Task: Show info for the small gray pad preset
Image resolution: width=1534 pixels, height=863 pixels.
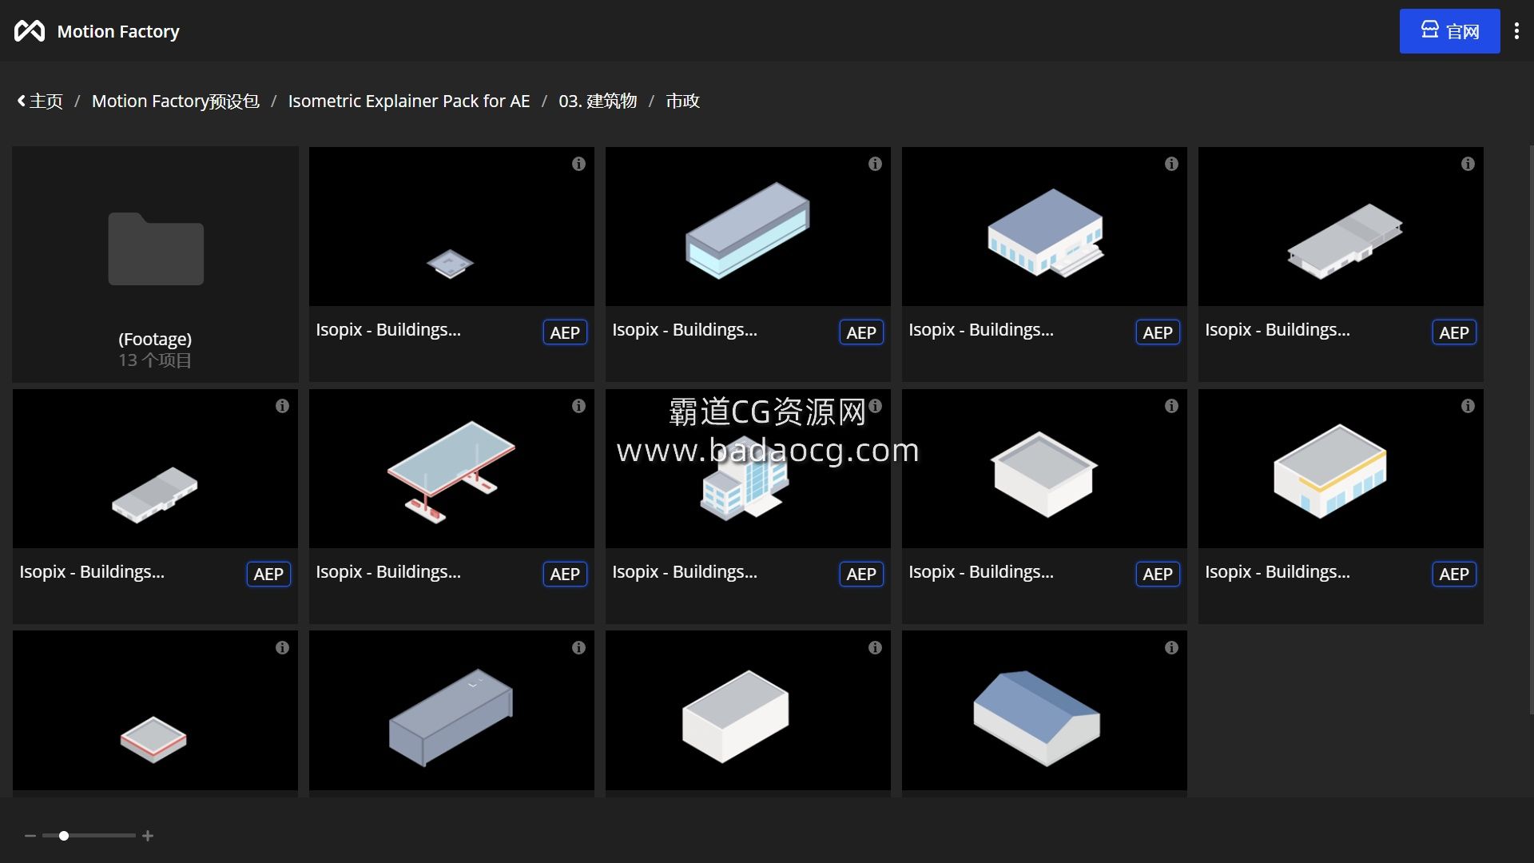Action: coord(578,164)
